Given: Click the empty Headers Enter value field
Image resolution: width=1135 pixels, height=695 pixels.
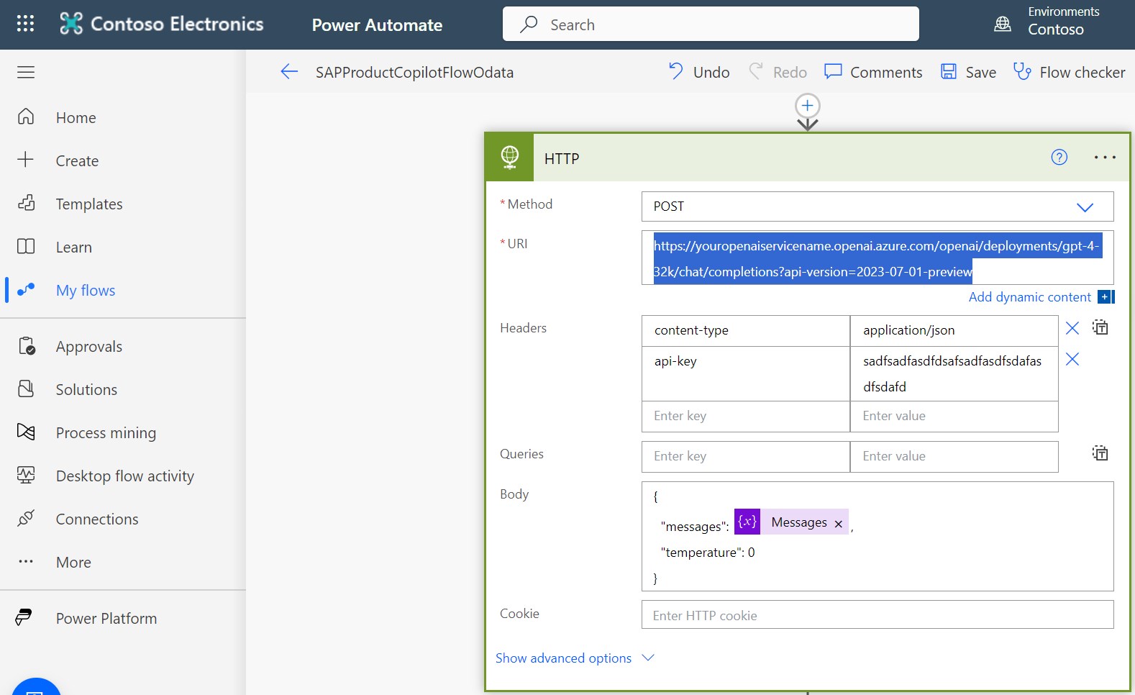Looking at the screenshot, I should [x=954, y=416].
